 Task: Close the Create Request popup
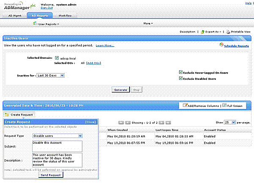[91, 122]
